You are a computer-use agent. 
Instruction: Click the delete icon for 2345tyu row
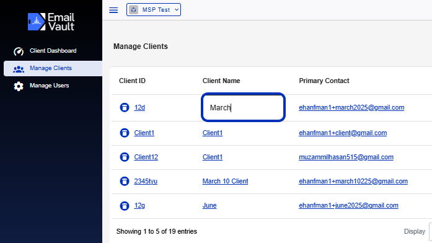tap(124, 181)
